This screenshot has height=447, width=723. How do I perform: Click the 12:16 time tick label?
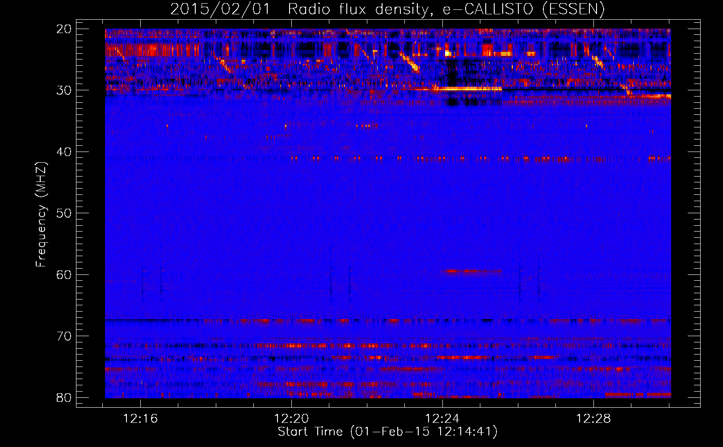tap(141, 419)
